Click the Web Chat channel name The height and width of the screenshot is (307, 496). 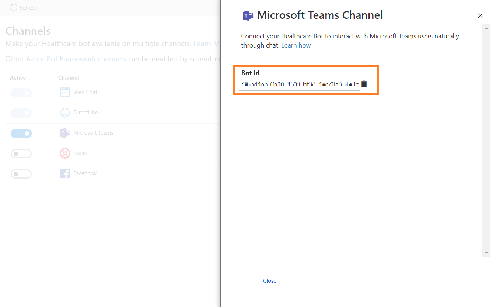click(85, 92)
